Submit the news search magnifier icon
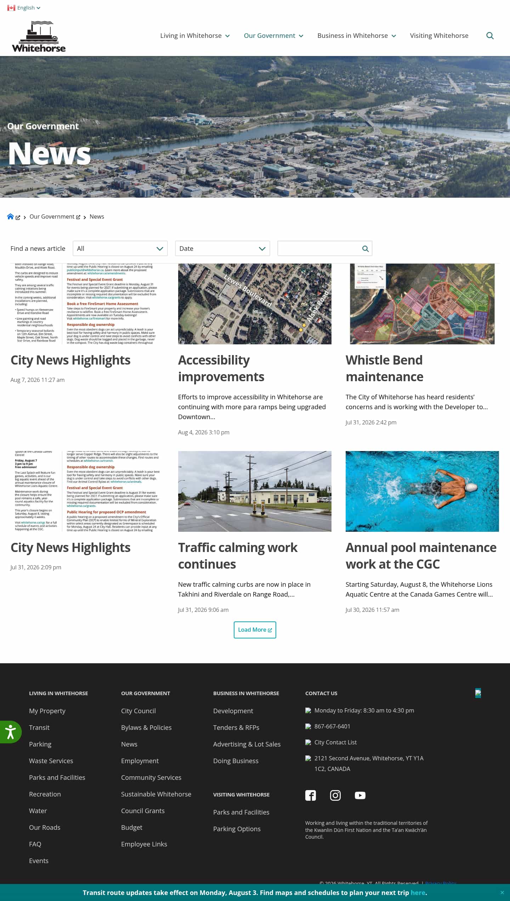 tap(365, 249)
